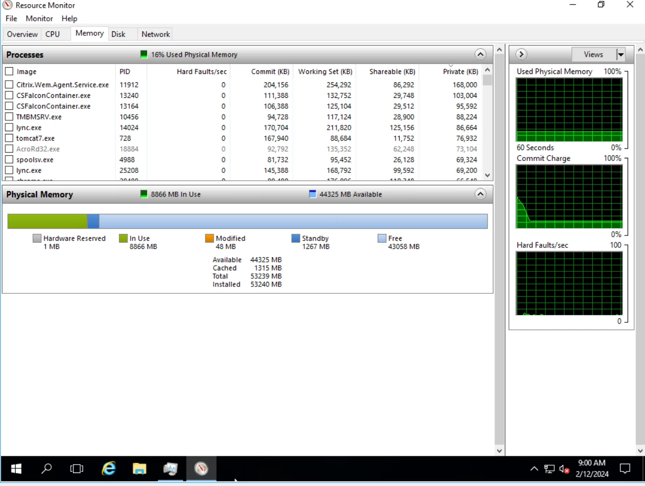Select the Memory tab
This screenshot has height=486, width=645.
pyautogui.click(x=89, y=33)
